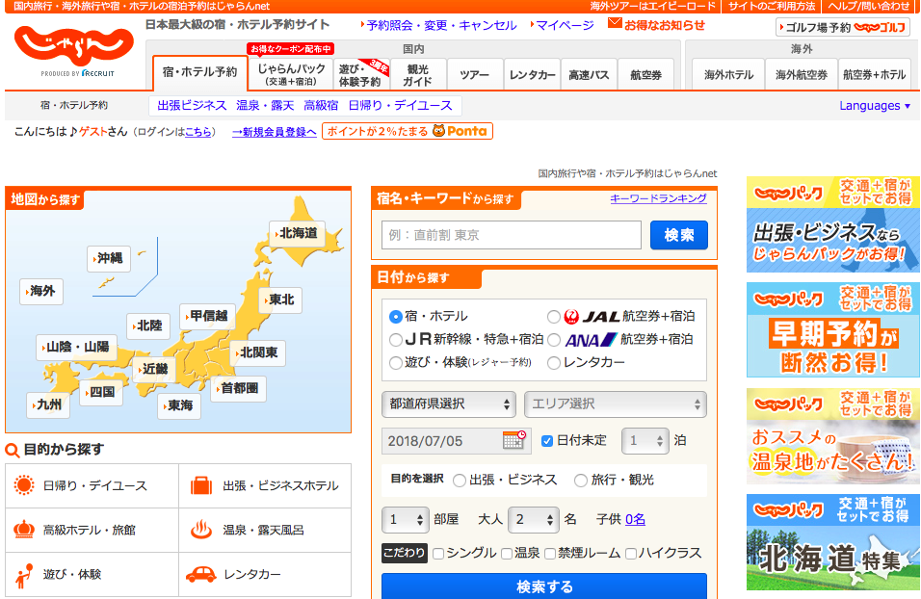Open the 早期予約が断然お得 banner
This screenshot has height=599, width=921.
click(833, 329)
